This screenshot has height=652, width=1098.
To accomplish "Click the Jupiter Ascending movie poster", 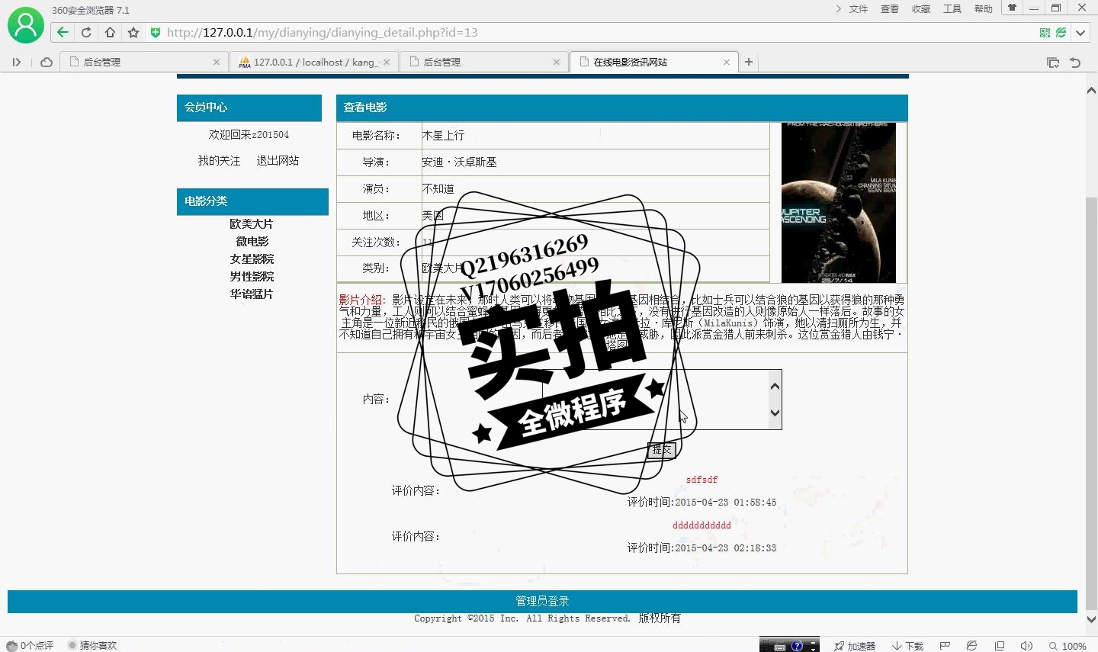I will [x=839, y=203].
